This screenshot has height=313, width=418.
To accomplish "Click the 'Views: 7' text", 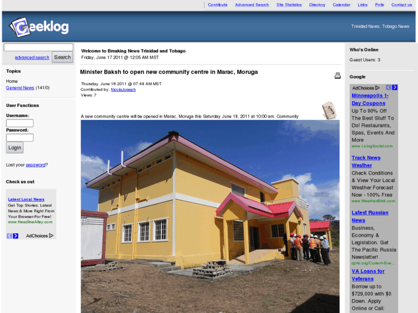I will coord(89,95).
